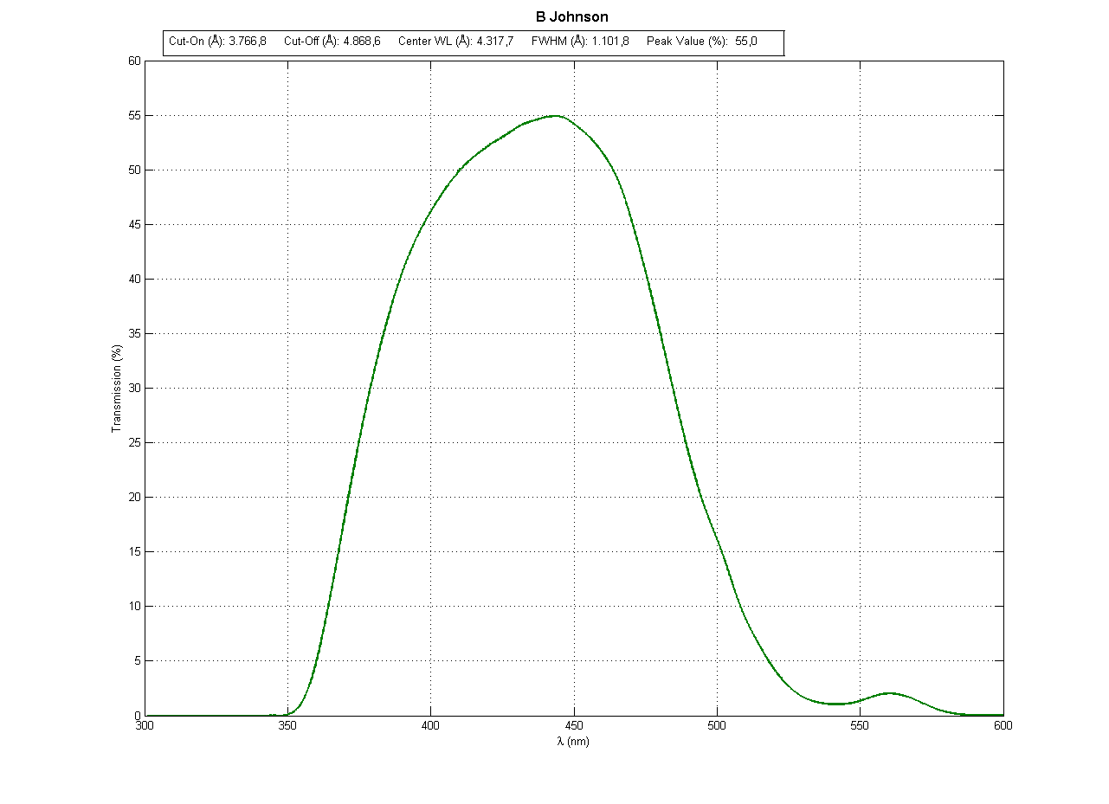Click the 45 tick label on y-axis
This screenshot has width=1109, height=804.
pyautogui.click(x=134, y=224)
